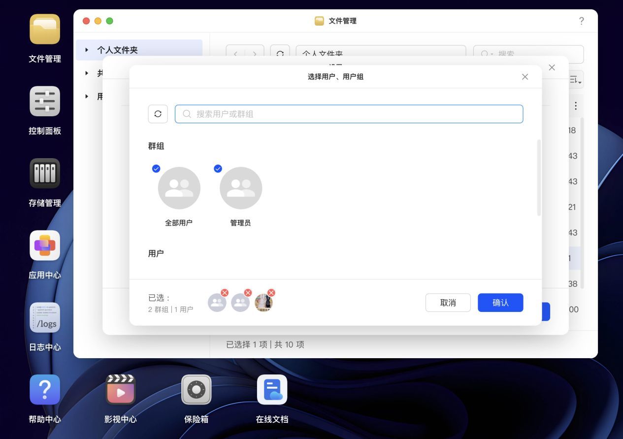
Task: Select 个人文件夹 in the sidebar
Action: point(139,50)
